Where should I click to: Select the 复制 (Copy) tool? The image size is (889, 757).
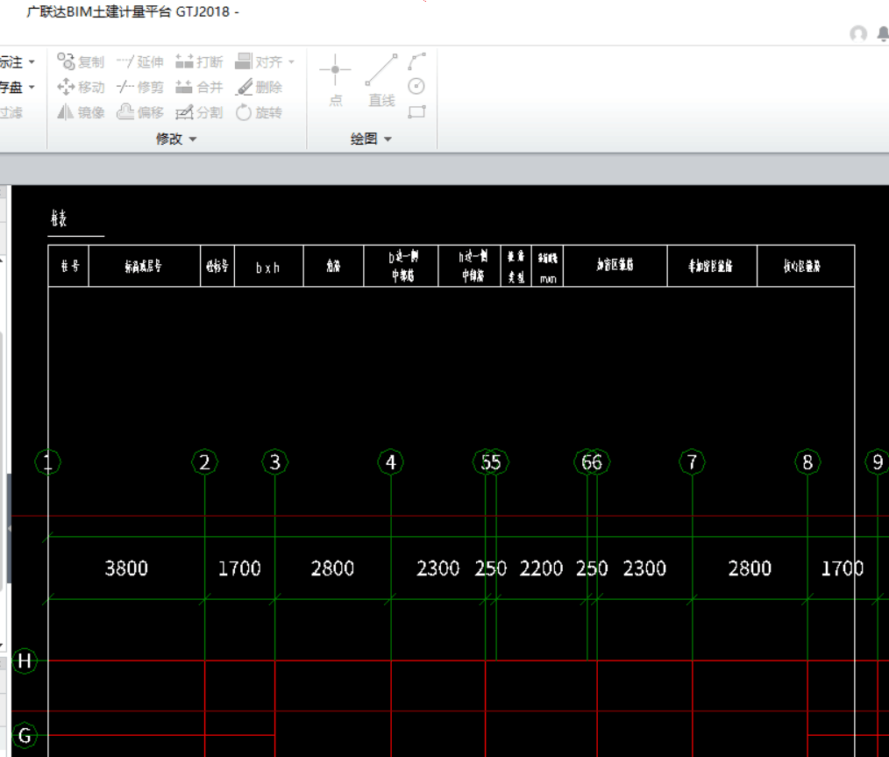tap(81, 61)
